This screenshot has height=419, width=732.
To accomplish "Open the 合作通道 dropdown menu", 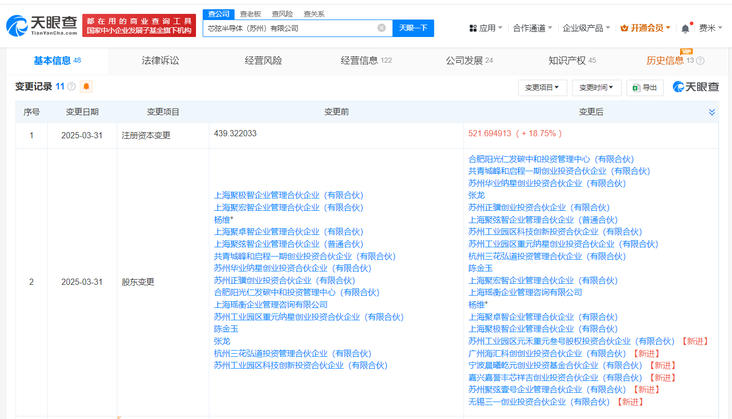I will tap(533, 28).
